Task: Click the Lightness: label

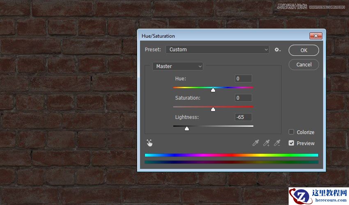Action: 187,117
